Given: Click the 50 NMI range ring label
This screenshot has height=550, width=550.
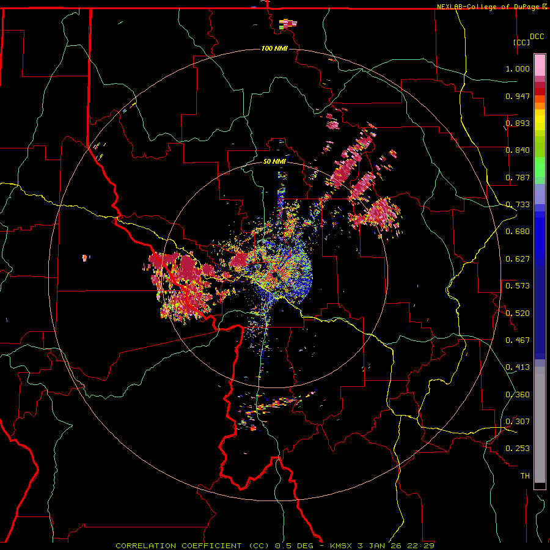Looking at the screenshot, I should click(x=274, y=162).
